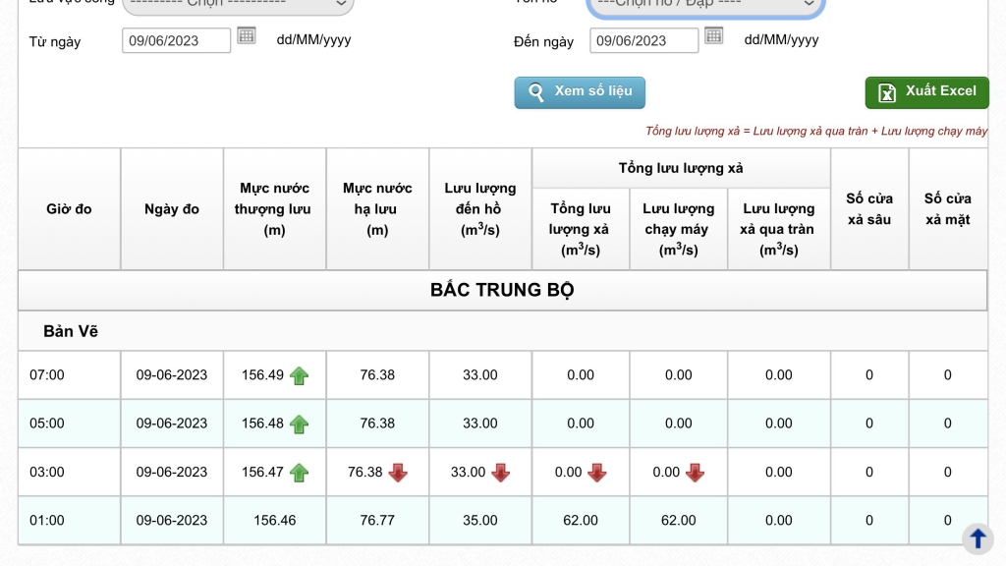Click the Giờ đo column header
Image resolution: width=1006 pixels, height=566 pixels.
click(x=69, y=209)
